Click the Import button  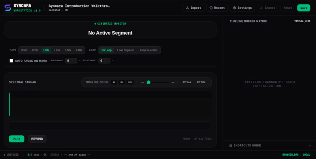(194, 8)
